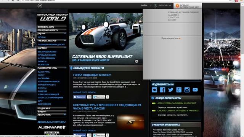Open Command & Conquer Tiberium Alliances entry
Image resolution: width=244 pixels, height=137 pixels.
(x=183, y=14)
